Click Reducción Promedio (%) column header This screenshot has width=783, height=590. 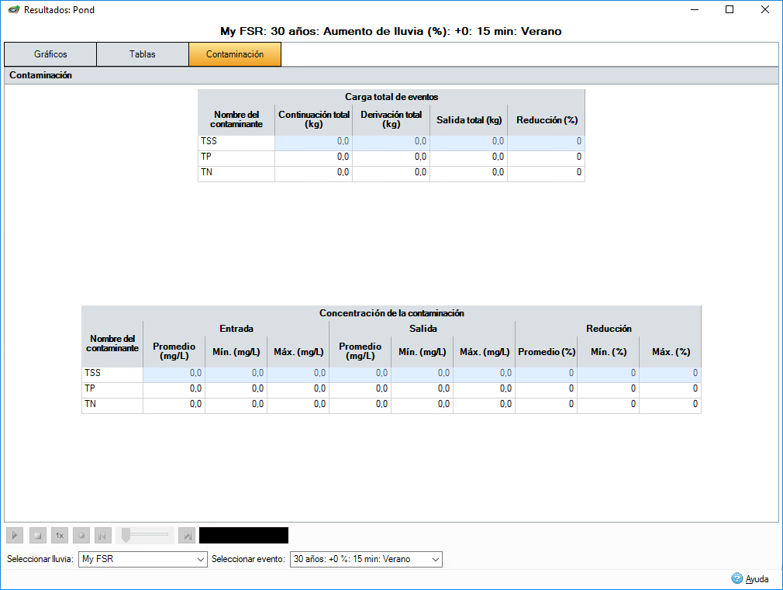click(547, 352)
